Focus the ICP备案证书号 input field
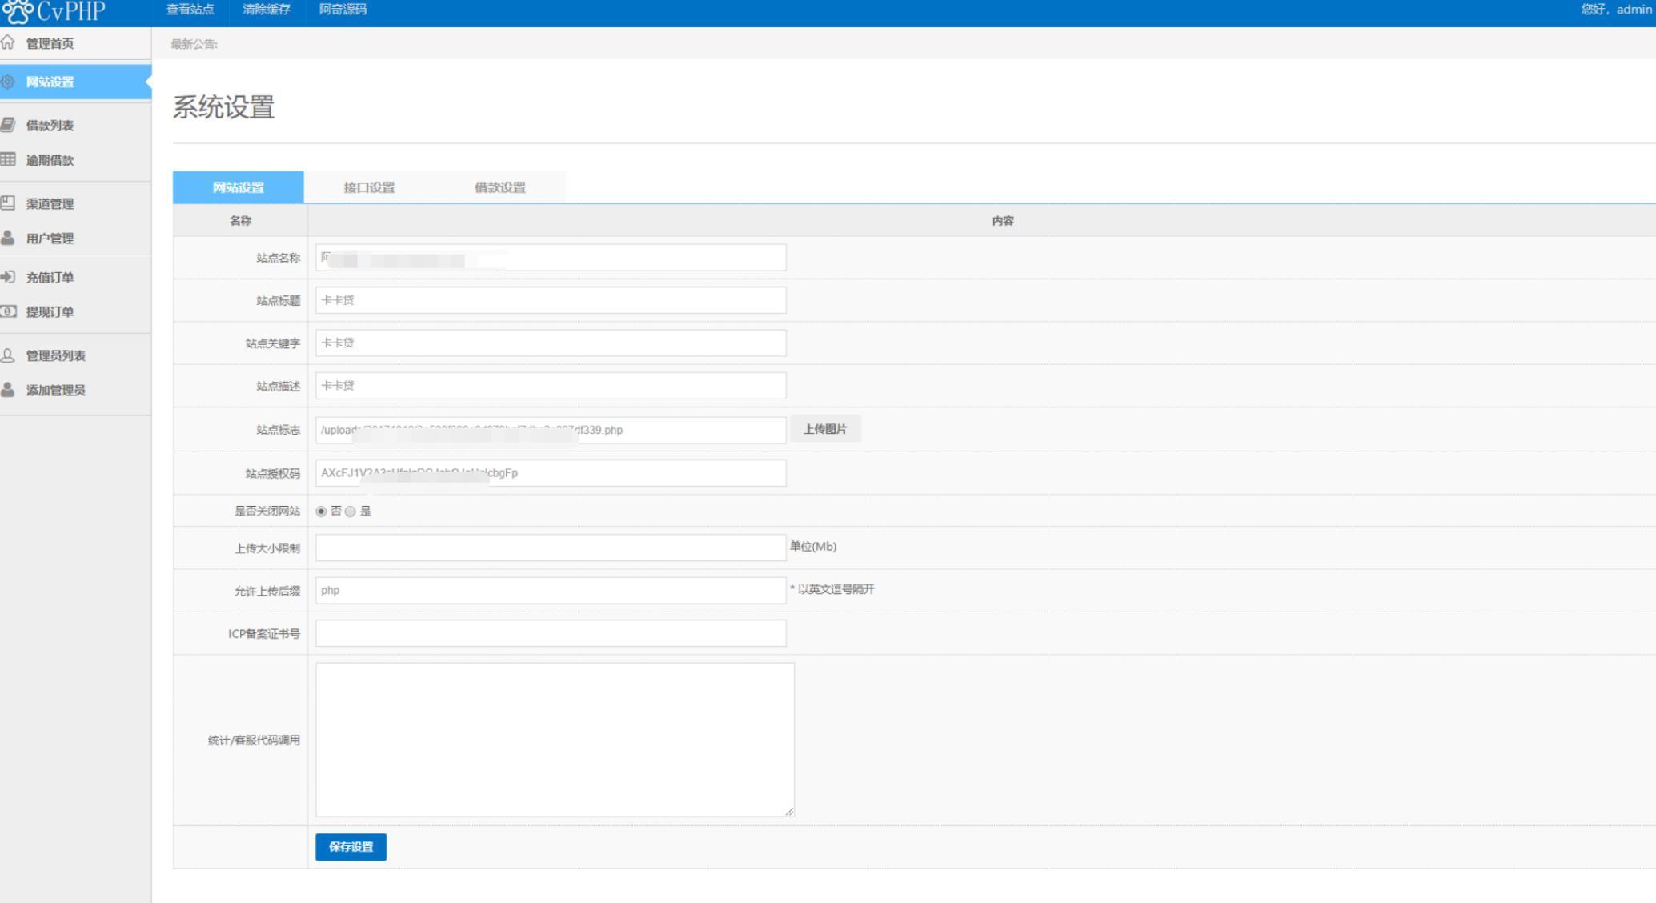This screenshot has height=903, width=1656. 551,633
